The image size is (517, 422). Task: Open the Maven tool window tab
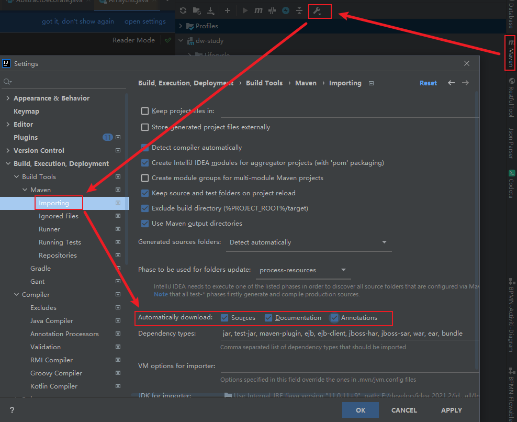point(511,53)
